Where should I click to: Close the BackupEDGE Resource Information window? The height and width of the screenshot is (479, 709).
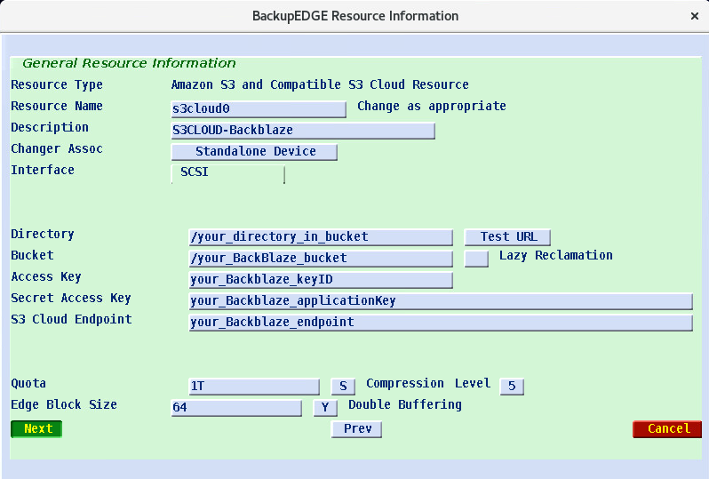(695, 16)
